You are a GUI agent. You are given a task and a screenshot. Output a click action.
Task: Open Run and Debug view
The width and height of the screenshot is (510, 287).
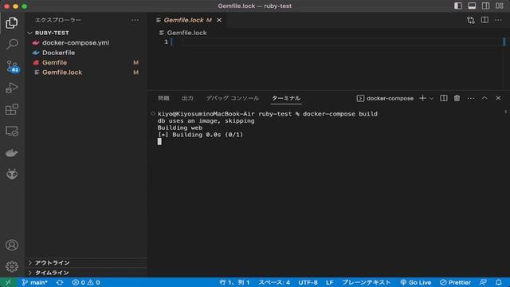[x=12, y=88]
